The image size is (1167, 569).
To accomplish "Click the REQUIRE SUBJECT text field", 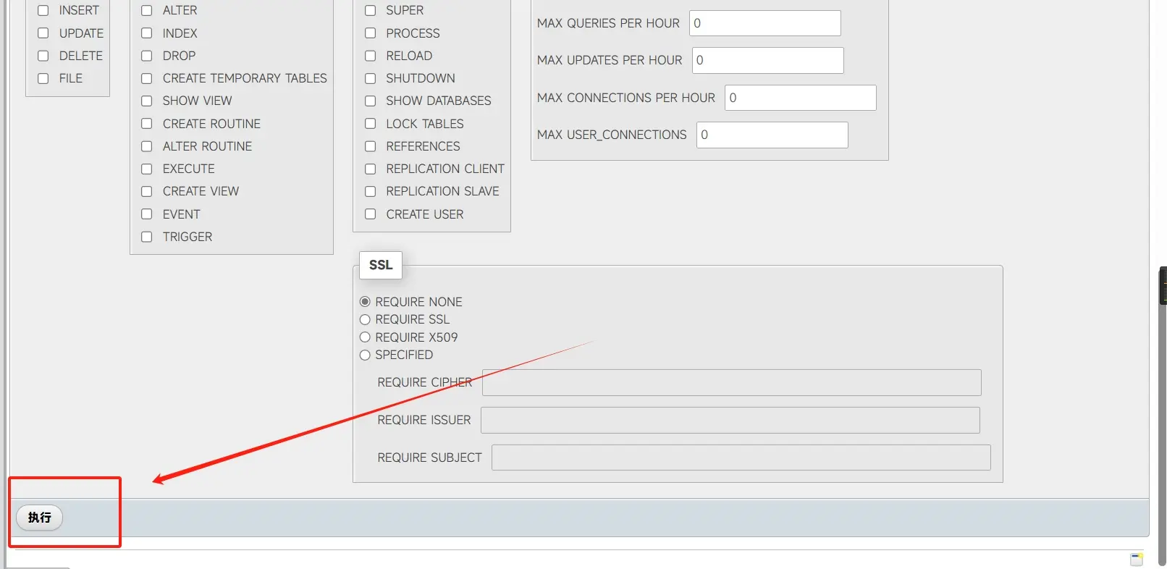I will 741,458.
